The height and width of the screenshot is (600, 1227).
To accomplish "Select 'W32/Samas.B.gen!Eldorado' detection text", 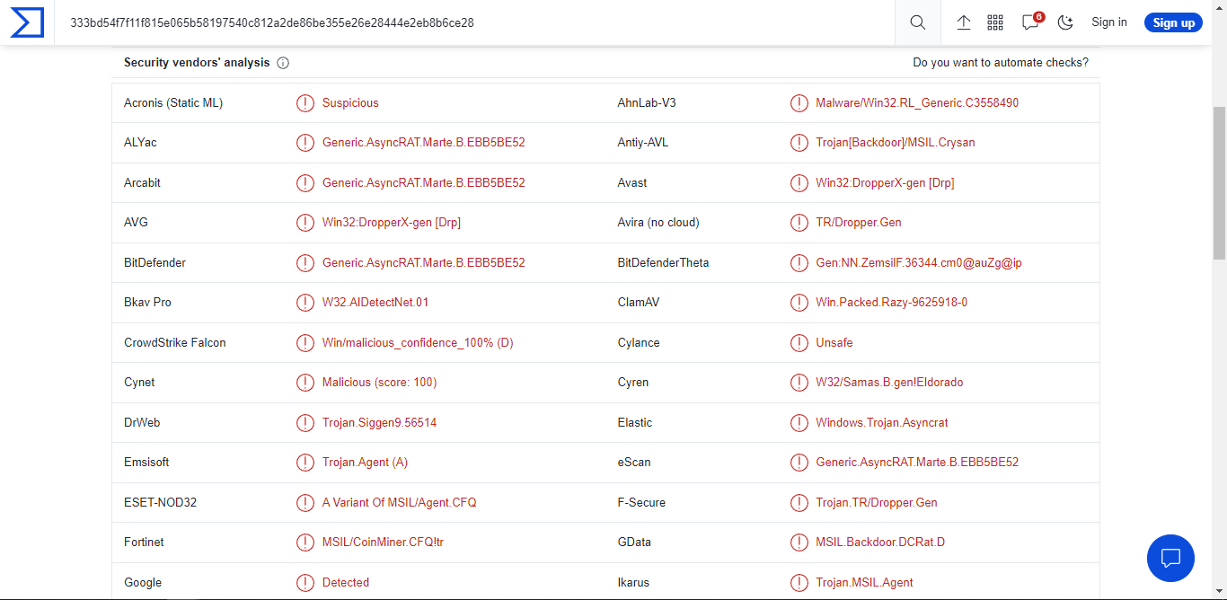I will pyautogui.click(x=889, y=383).
